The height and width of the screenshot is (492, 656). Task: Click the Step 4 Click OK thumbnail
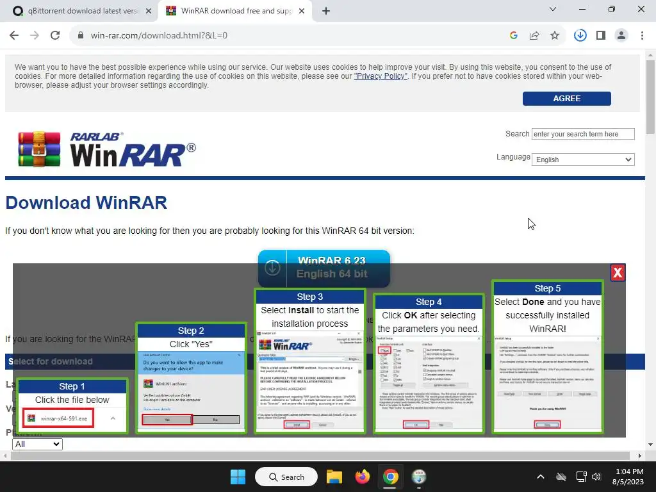[x=429, y=363]
